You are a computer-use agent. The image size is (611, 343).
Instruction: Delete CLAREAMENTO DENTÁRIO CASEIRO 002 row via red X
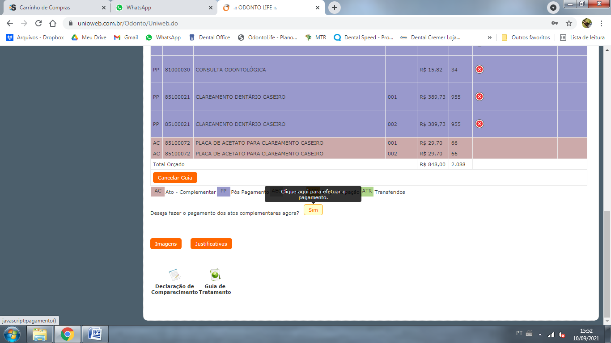(479, 124)
